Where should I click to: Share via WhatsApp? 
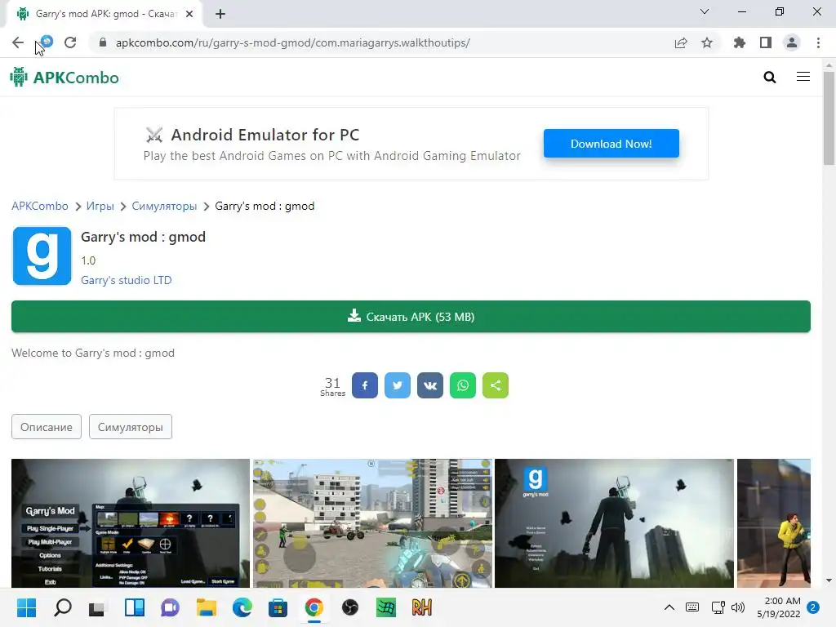coord(463,385)
